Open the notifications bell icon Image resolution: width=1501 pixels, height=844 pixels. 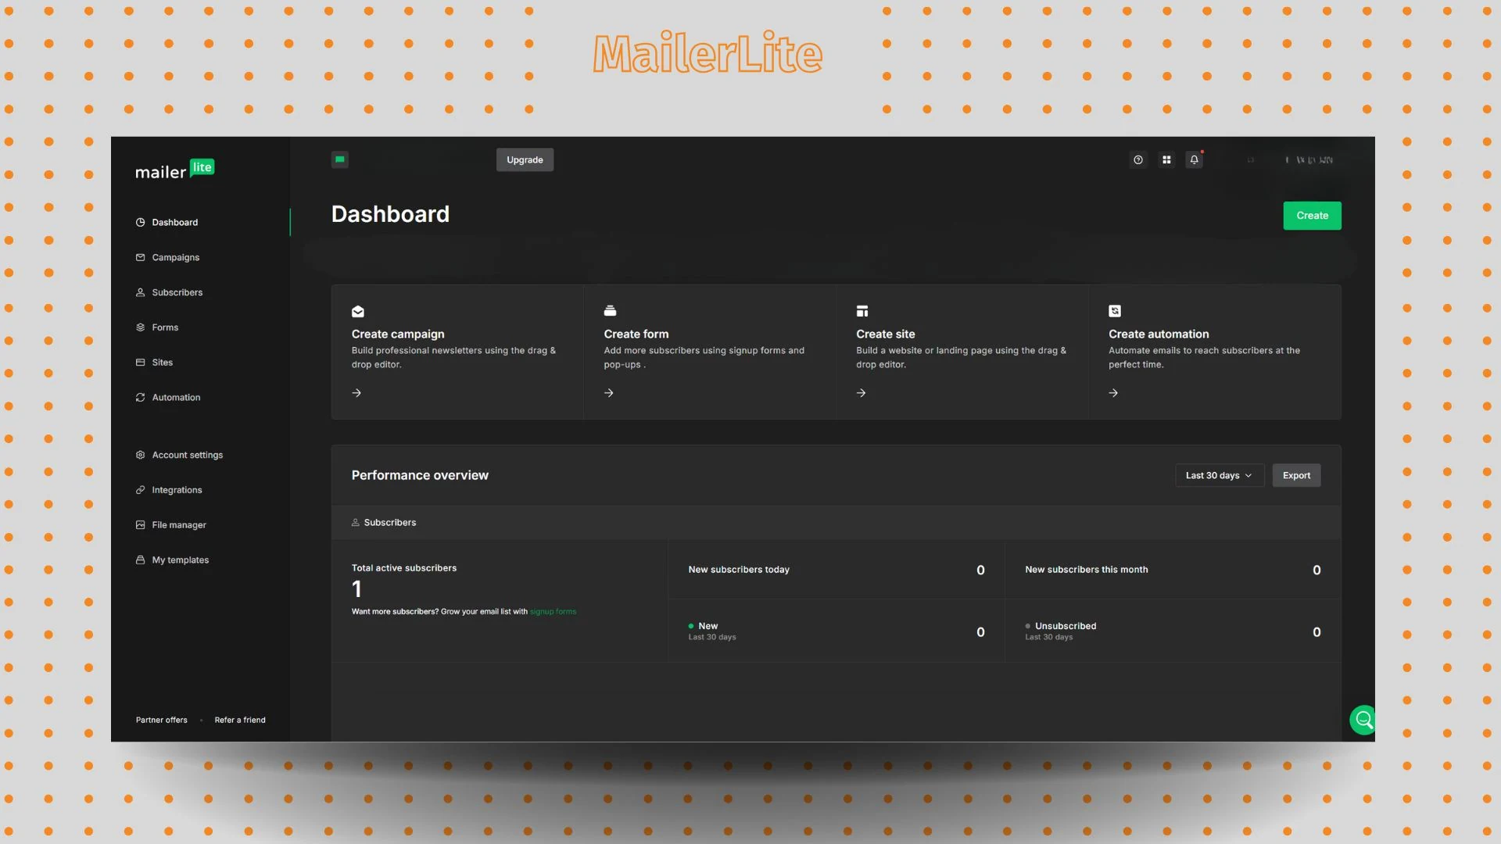click(1194, 159)
